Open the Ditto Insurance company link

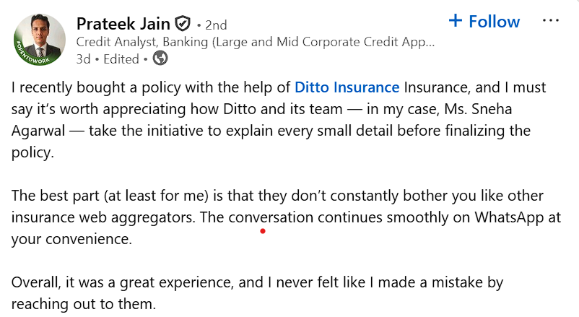click(x=347, y=88)
